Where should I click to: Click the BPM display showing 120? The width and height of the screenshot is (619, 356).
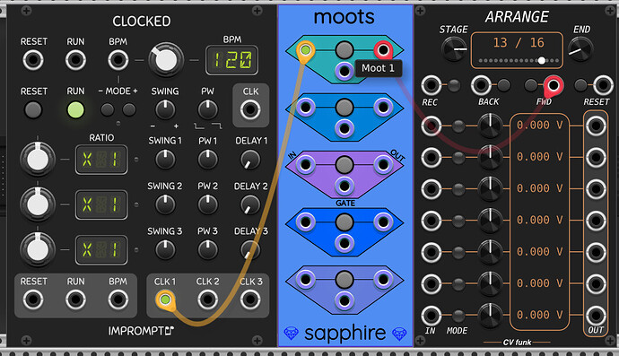point(231,60)
